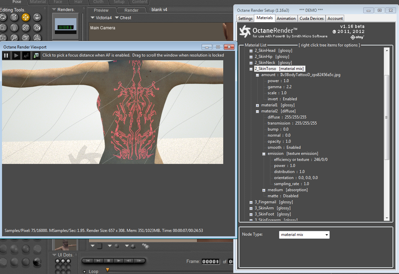Screen dimensions: 399x274
Task: Click the play button in Octane viewport
Action: pos(16,55)
